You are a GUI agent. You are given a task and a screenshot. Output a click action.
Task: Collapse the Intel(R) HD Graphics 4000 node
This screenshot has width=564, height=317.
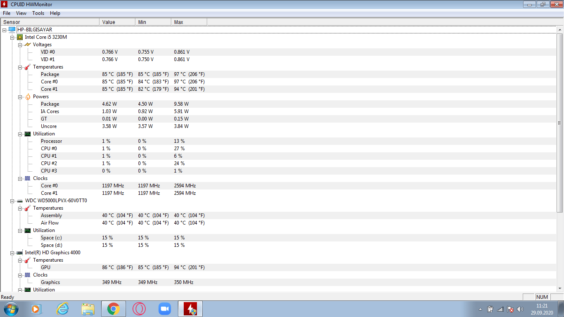tap(12, 253)
